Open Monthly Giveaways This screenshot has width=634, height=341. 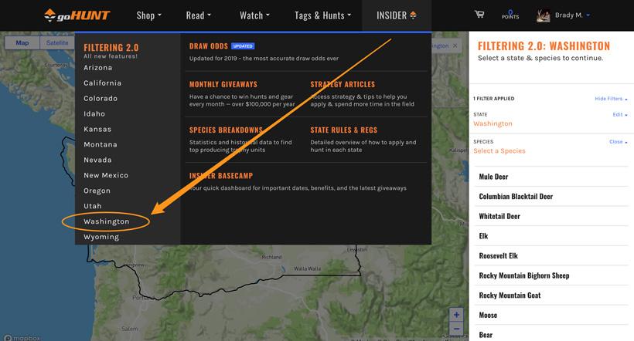click(x=223, y=84)
